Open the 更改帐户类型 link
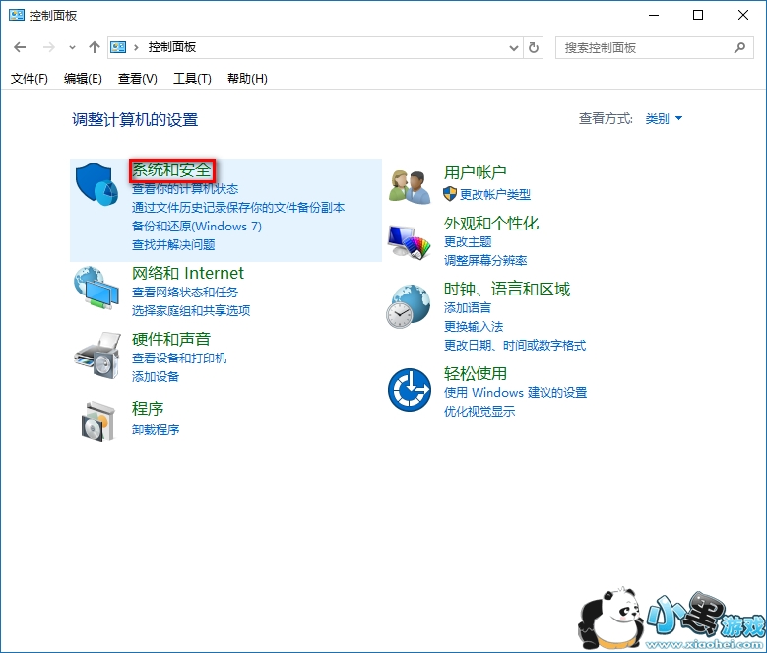Viewport: 767px width, 653px height. pos(494,195)
